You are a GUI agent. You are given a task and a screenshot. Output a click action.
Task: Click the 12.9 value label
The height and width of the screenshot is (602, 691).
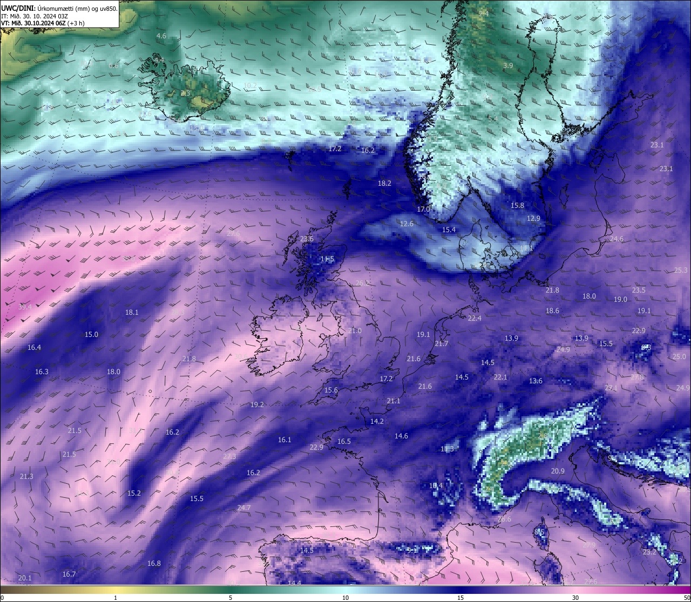(533, 218)
